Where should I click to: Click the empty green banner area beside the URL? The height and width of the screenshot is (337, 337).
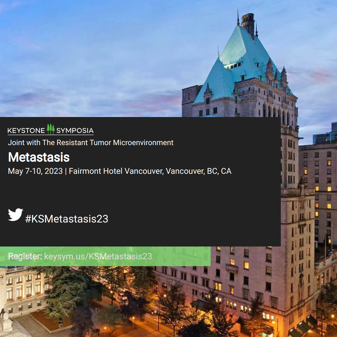click(182, 256)
